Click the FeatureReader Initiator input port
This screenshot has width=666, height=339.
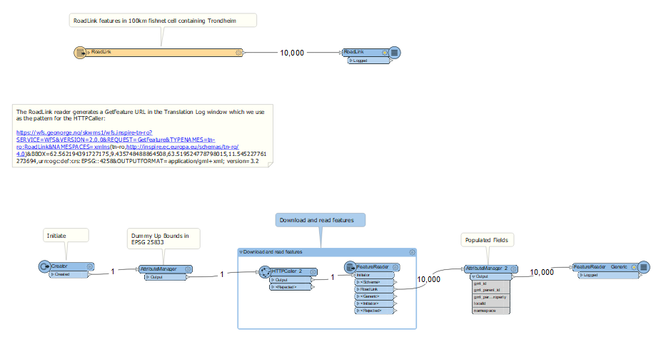374,275
